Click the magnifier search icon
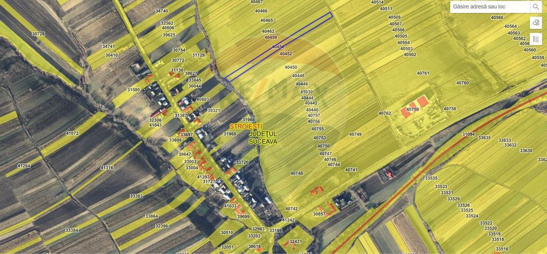Screen dimensions: 547x254 pyautogui.click(x=536, y=7)
